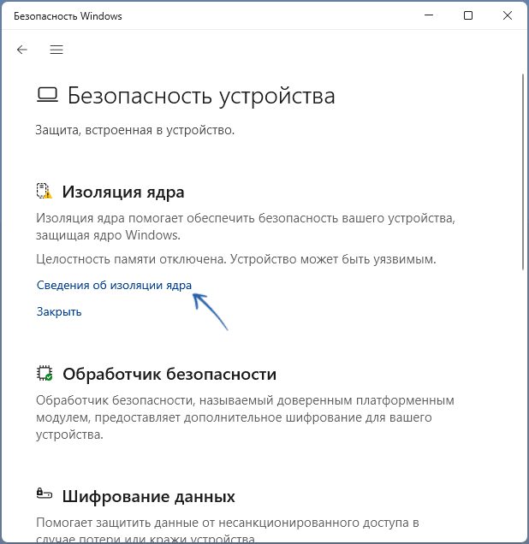Open the Сведения об изоляции ядра link
The width and height of the screenshot is (529, 544).
(x=114, y=285)
